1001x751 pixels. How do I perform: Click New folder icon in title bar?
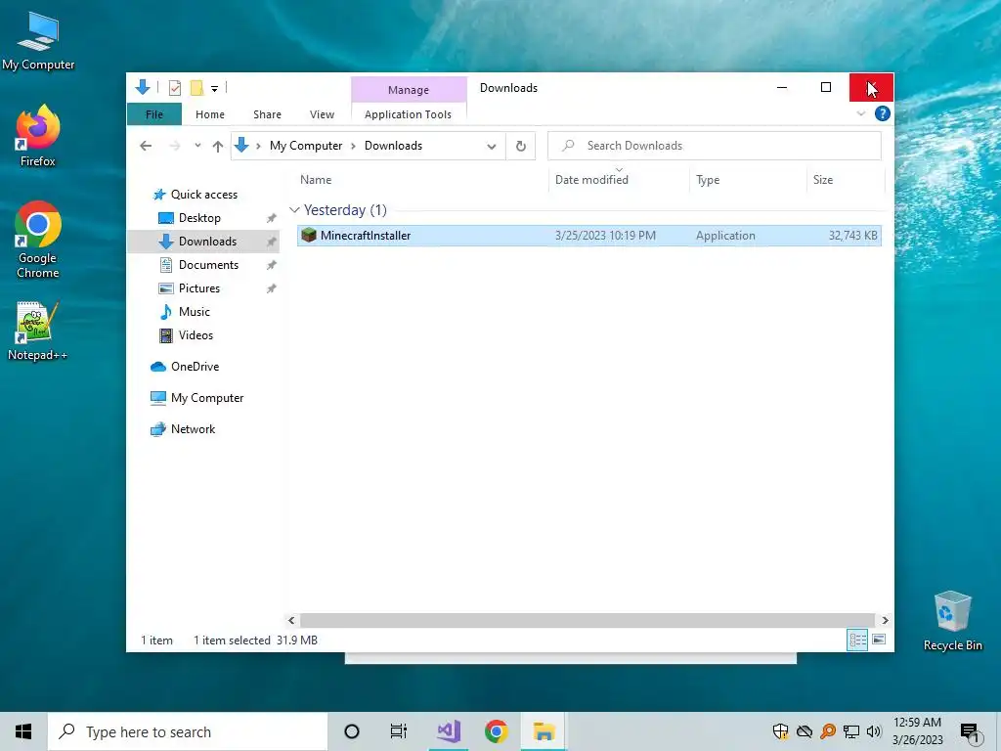(197, 88)
